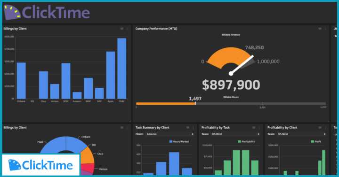Open comment icon on Profitability by Client

coord(320,128)
